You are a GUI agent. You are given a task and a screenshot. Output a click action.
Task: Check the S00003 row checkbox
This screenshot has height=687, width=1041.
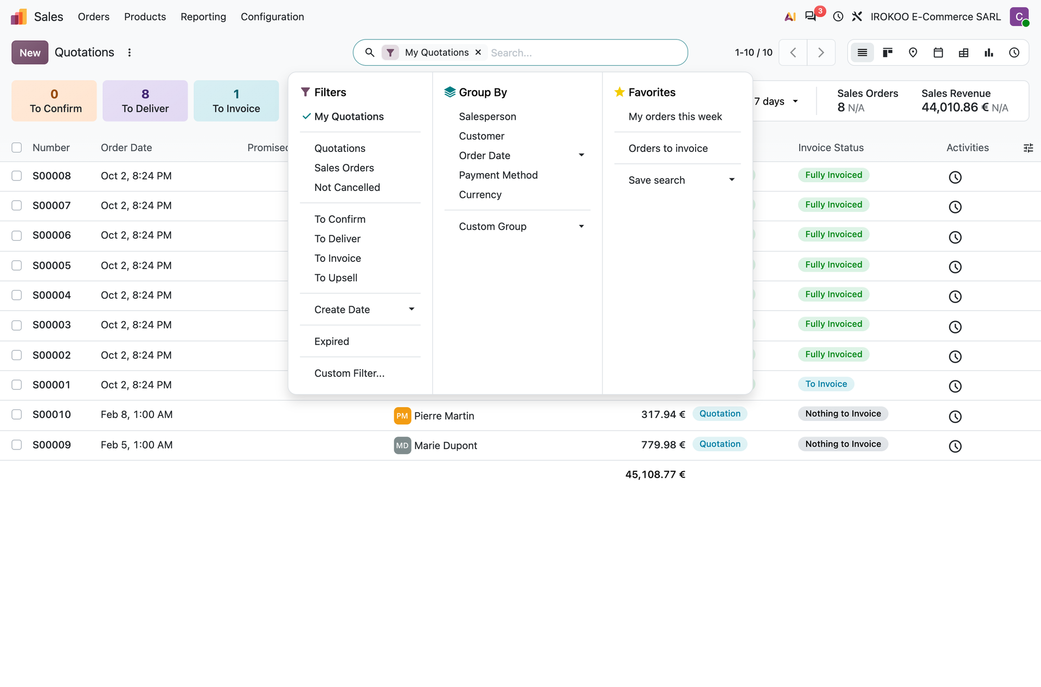coord(17,325)
